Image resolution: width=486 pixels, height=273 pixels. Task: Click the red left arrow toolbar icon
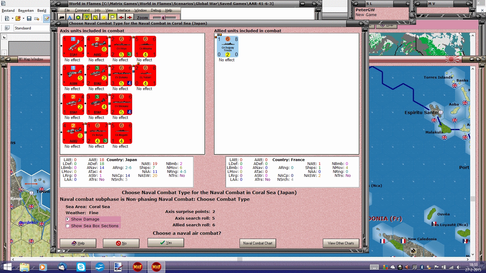coord(121,17)
